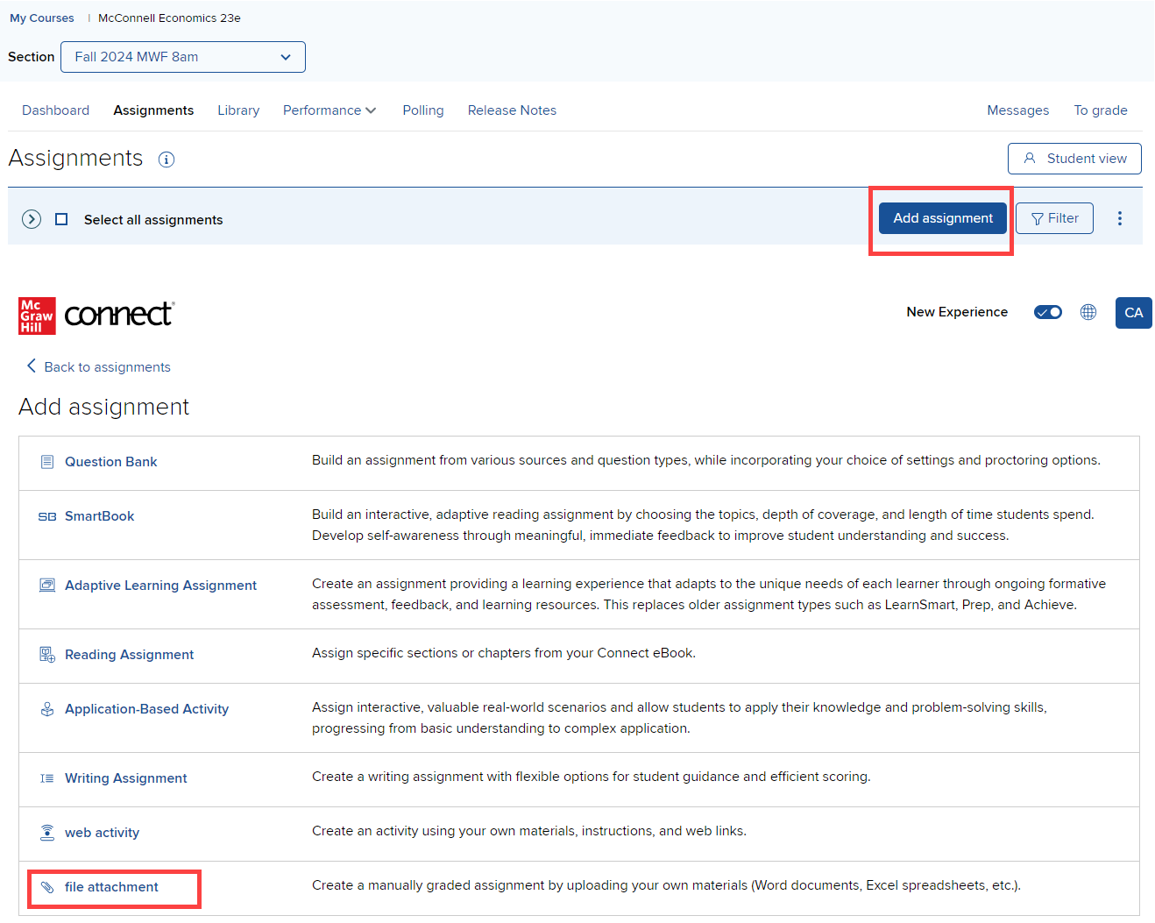This screenshot has width=1155, height=923.
Task: Click the web activity icon
Action: click(x=47, y=833)
